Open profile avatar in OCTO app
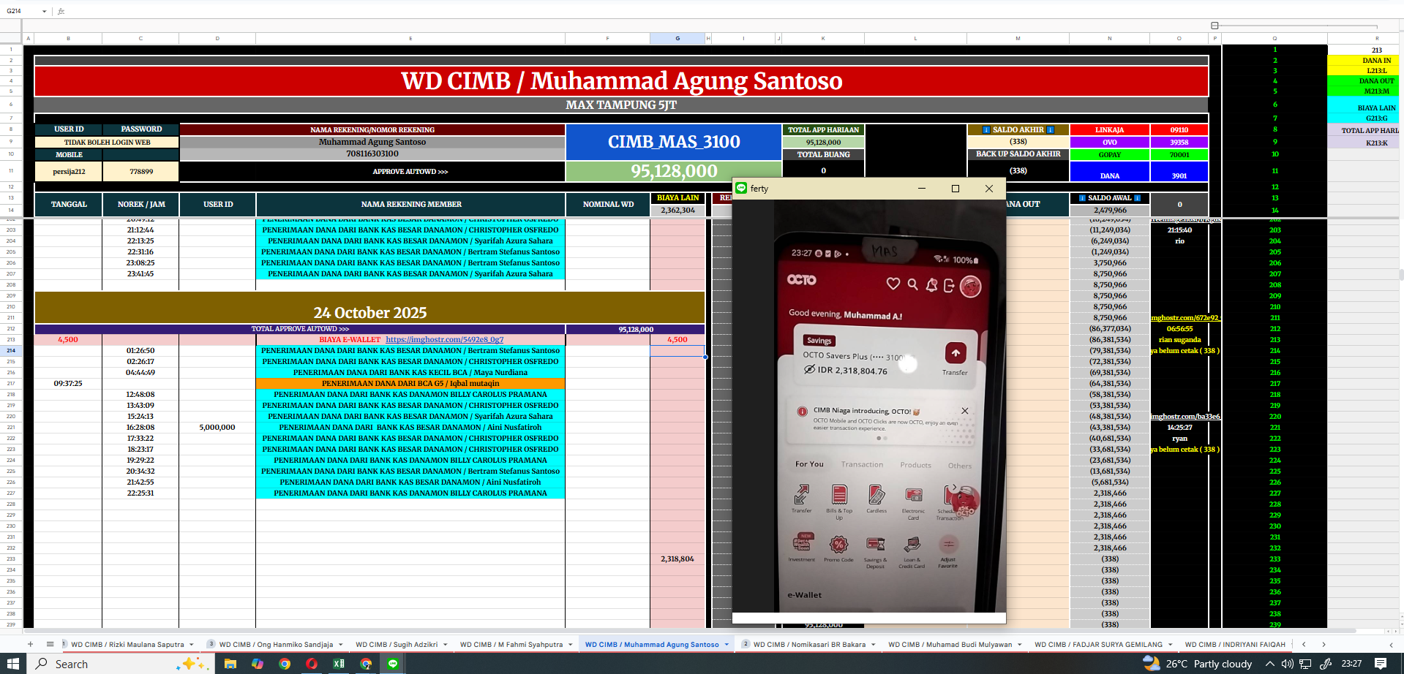 tap(970, 287)
